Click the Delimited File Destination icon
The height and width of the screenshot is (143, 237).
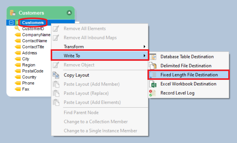[x=153, y=66]
